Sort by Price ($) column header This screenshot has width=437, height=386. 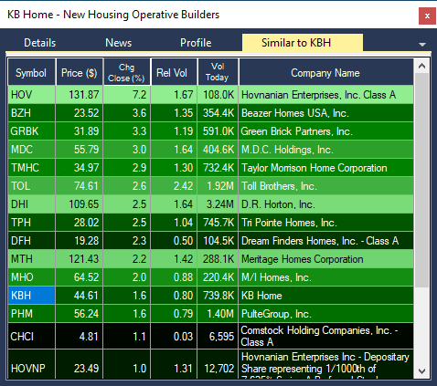coord(80,72)
